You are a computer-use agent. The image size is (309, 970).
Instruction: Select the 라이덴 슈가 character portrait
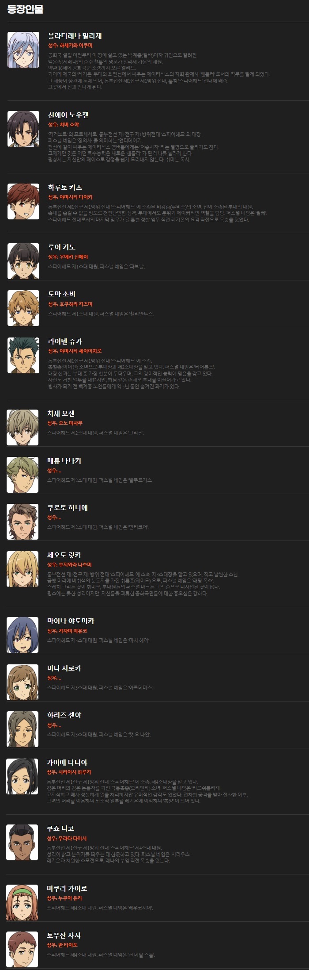tap(23, 355)
